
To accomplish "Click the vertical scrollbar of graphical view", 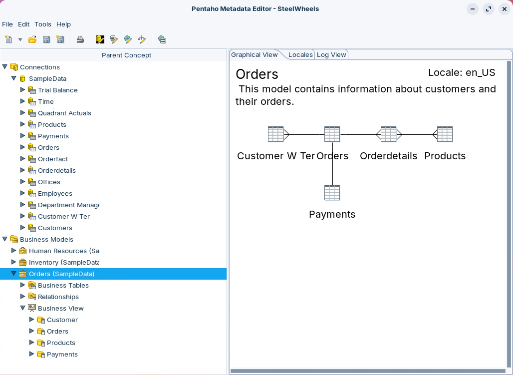I will [x=509, y=215].
